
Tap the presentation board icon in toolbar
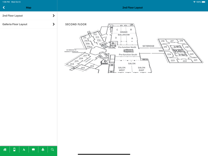33,150
